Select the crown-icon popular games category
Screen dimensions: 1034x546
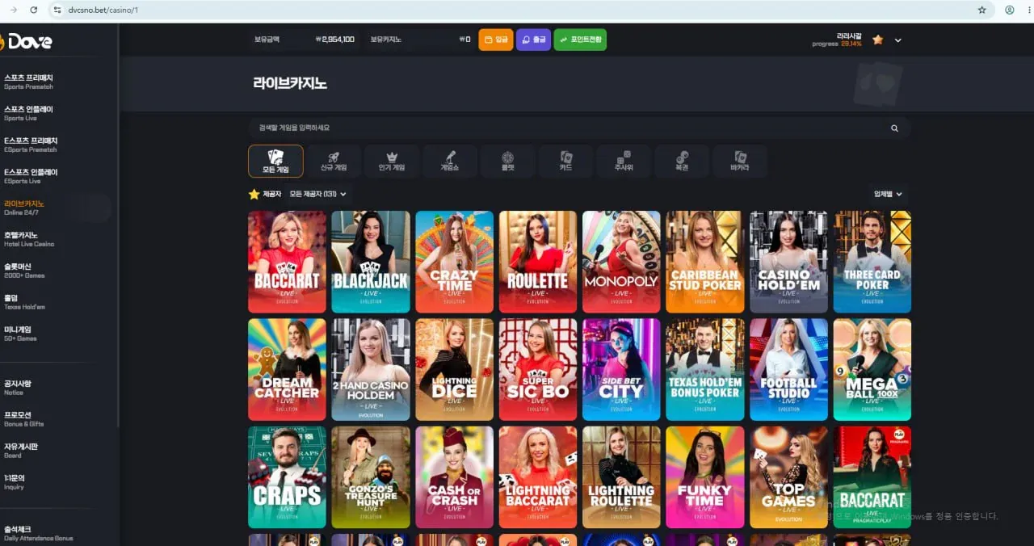point(392,161)
